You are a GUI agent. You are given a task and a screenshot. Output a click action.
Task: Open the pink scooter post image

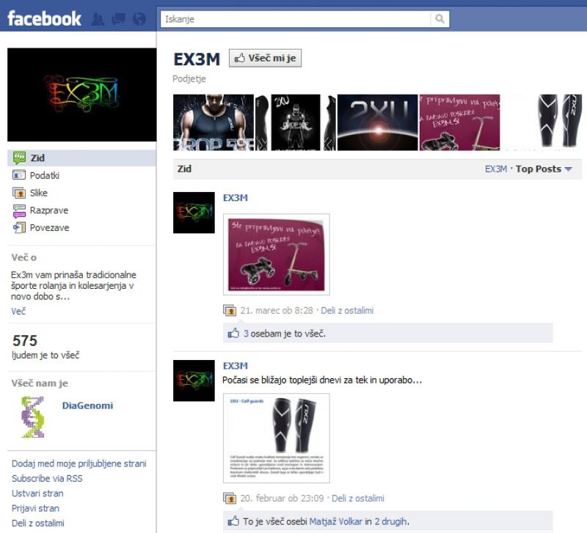277,254
